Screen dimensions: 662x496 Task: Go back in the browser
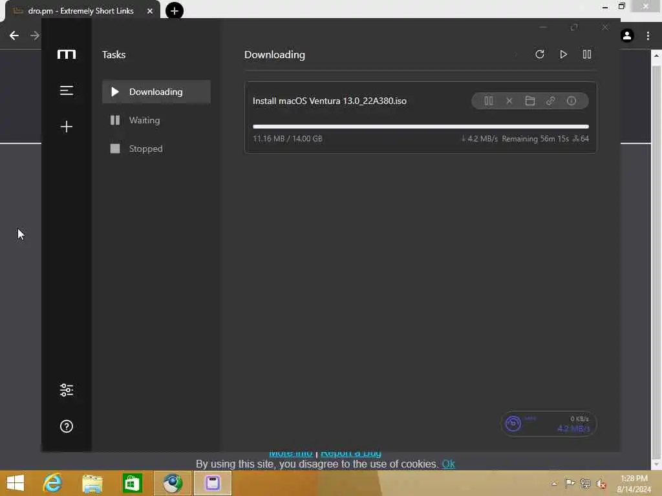(x=14, y=36)
